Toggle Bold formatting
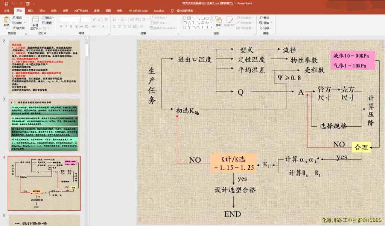Viewport: 385px width, 226px height. click(x=61, y=26)
